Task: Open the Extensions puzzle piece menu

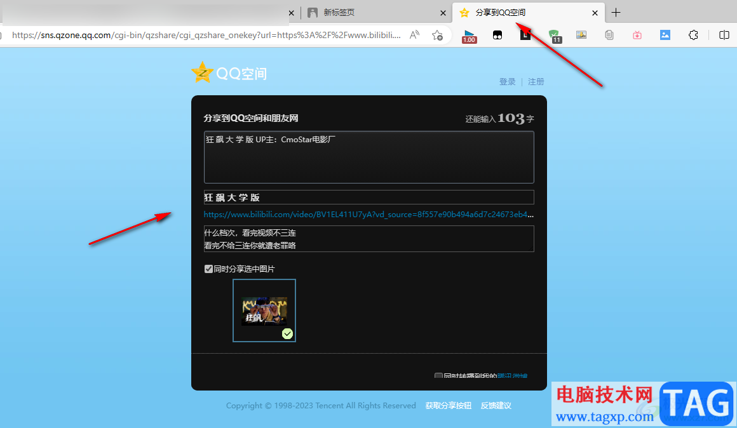Action: [693, 35]
